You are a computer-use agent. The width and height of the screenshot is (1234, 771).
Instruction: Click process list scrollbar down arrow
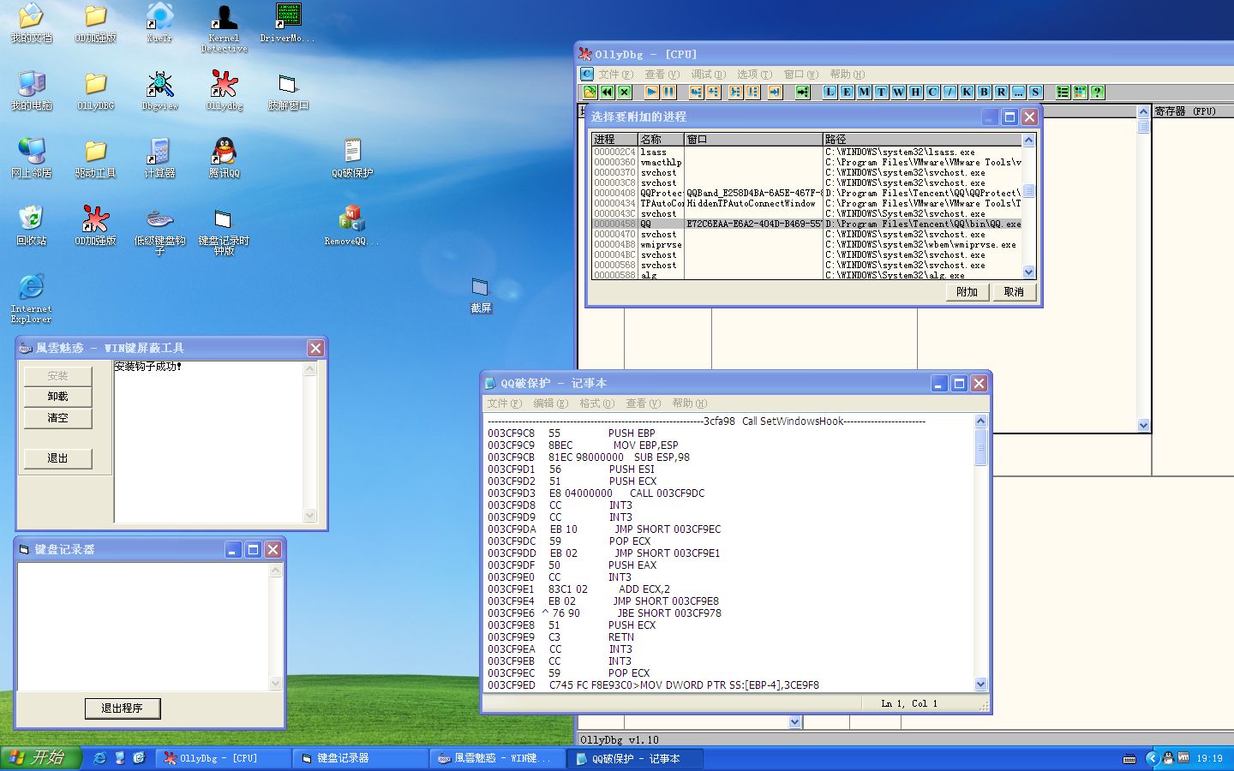pyautogui.click(x=1029, y=272)
